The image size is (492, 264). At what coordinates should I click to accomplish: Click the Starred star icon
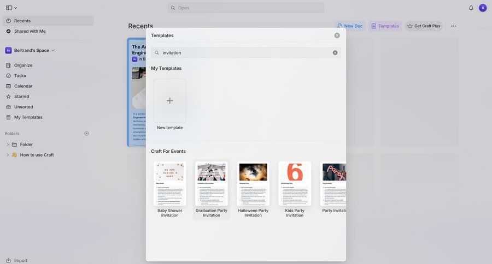point(8,97)
